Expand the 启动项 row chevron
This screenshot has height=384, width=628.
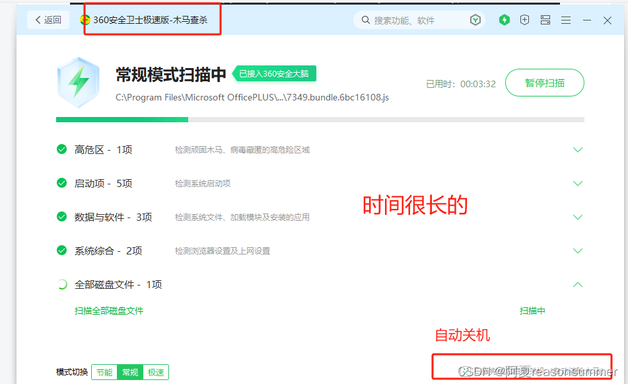click(x=578, y=184)
